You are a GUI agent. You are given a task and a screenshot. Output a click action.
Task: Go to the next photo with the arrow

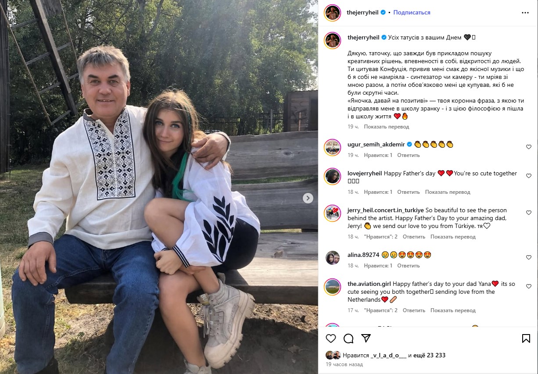click(x=308, y=198)
